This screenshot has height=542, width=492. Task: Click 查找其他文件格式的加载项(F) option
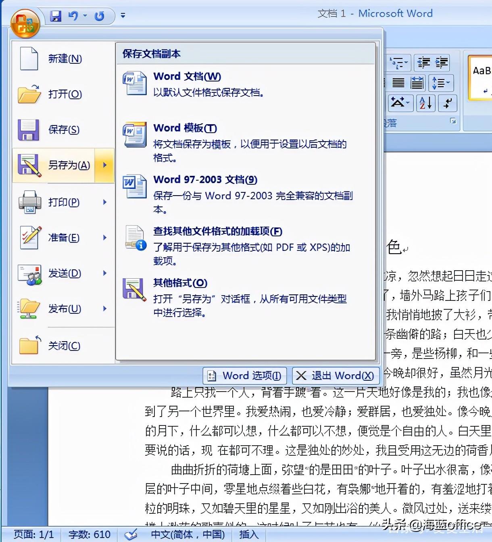[x=245, y=245]
